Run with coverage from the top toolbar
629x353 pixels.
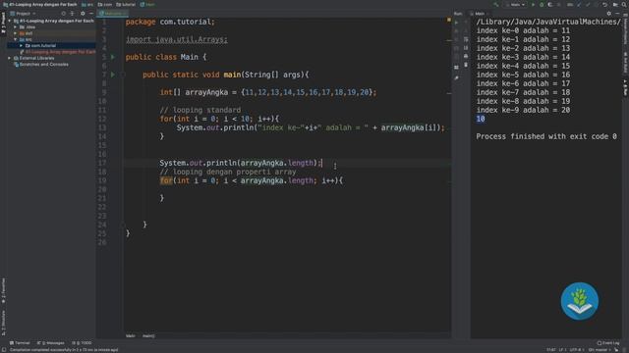tap(550, 4)
